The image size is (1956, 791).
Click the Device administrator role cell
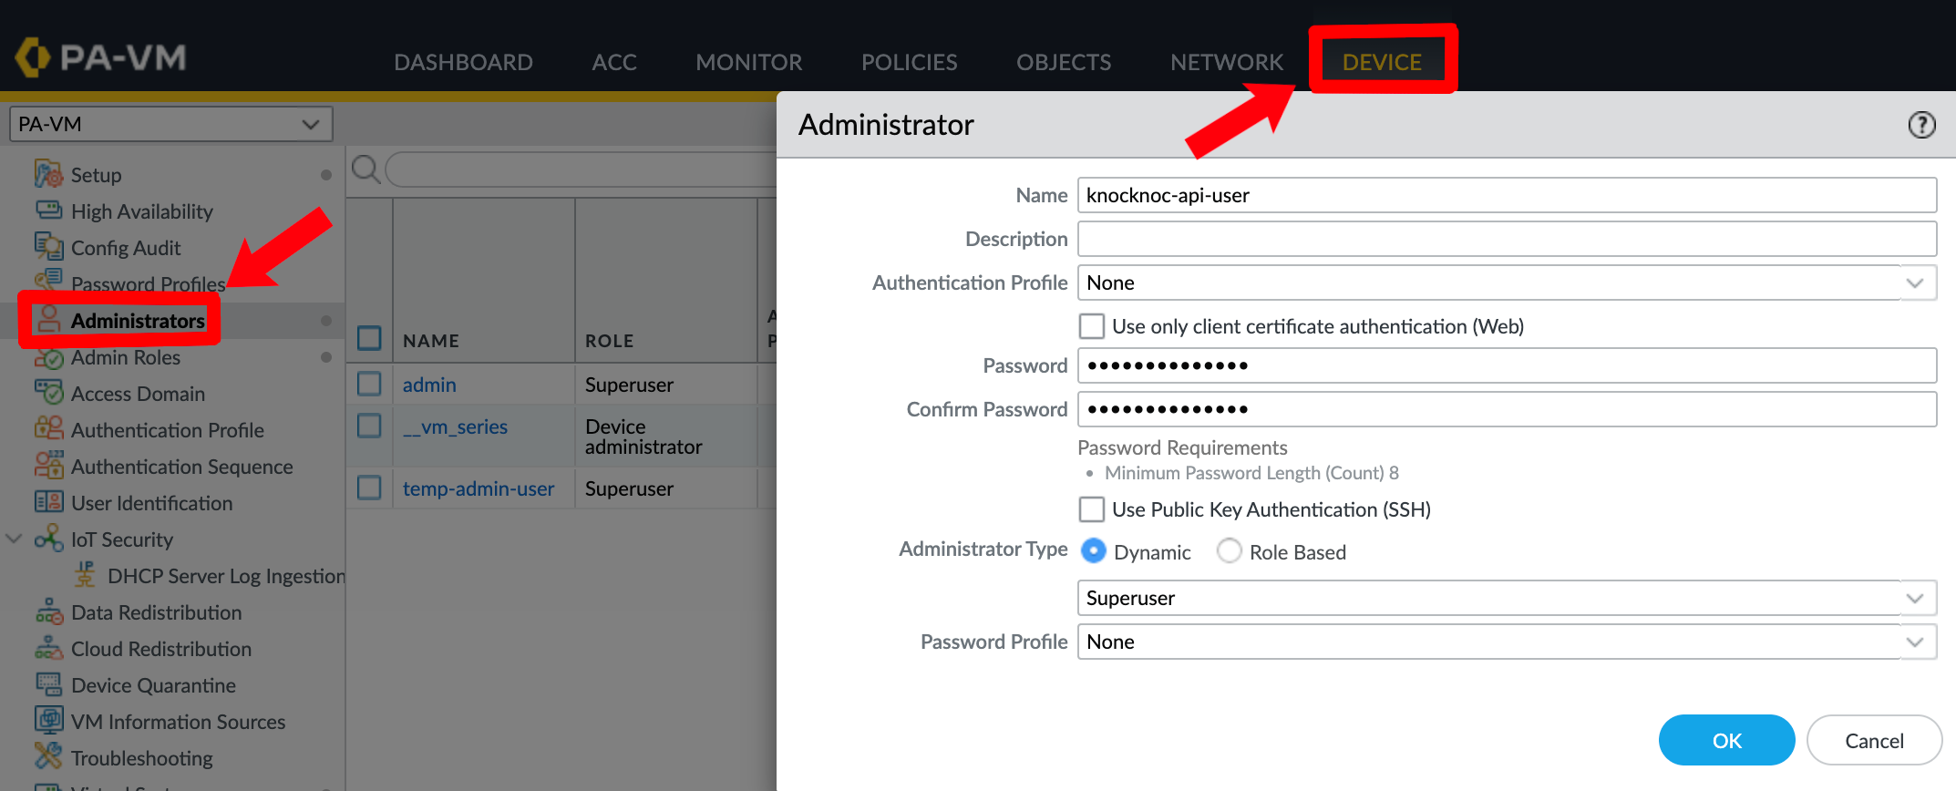coord(643,437)
